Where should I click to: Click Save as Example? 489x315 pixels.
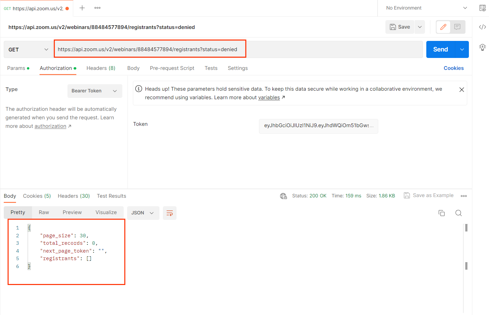(x=429, y=195)
